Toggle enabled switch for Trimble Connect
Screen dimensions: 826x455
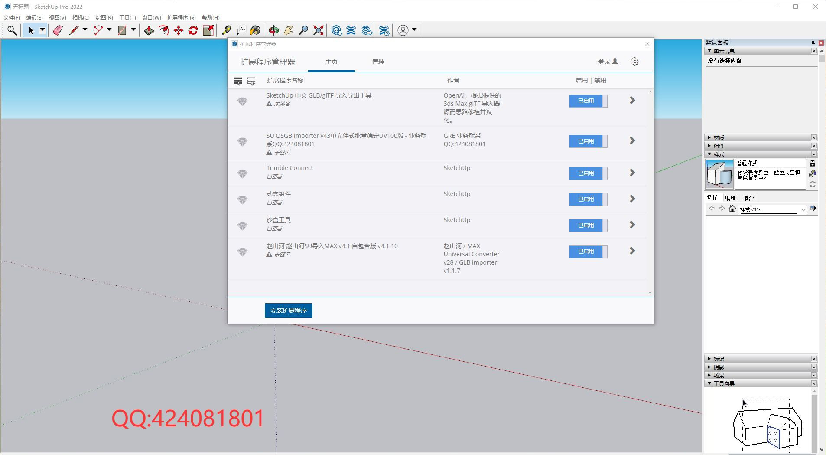588,173
